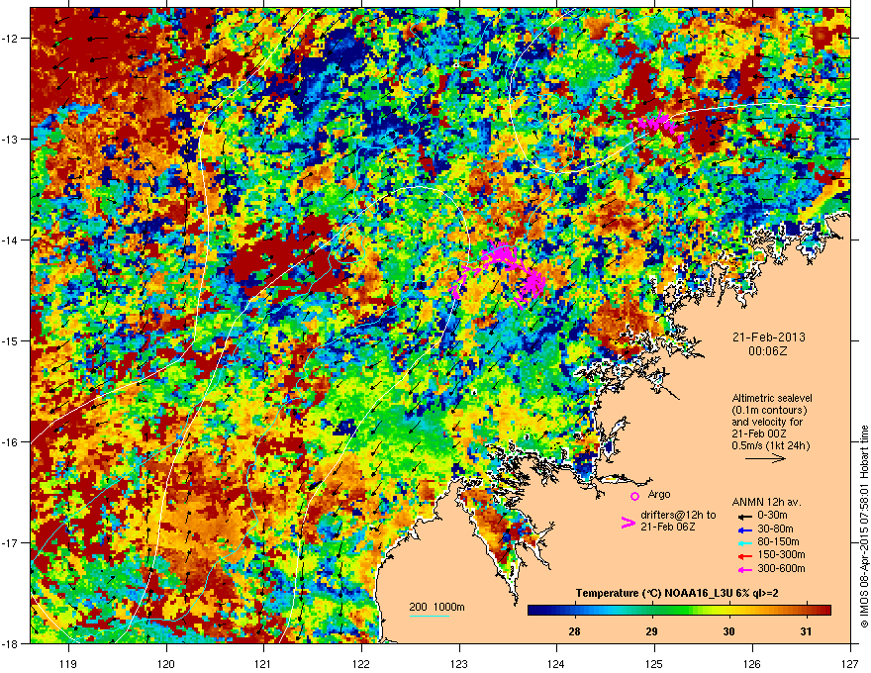Click the time text '00:06Z'

click(768, 351)
